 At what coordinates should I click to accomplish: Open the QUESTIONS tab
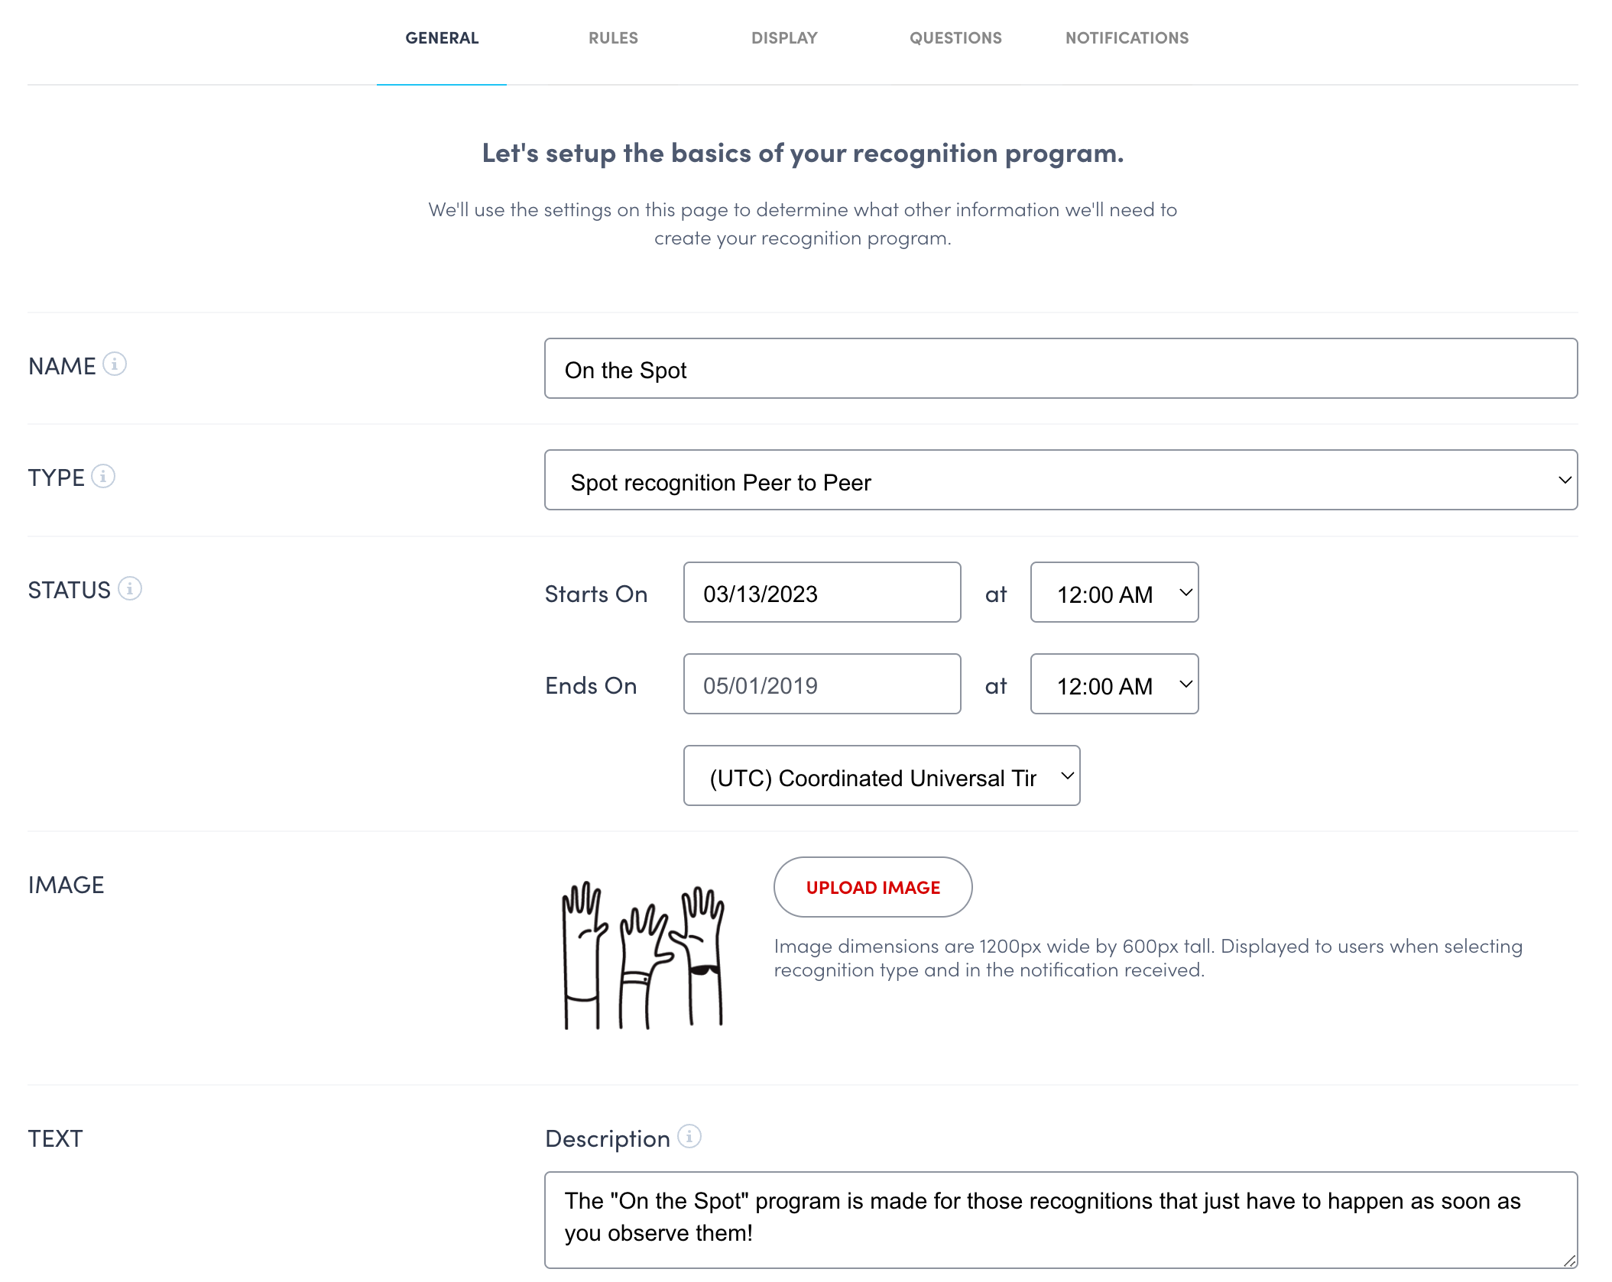pyautogui.click(x=955, y=38)
